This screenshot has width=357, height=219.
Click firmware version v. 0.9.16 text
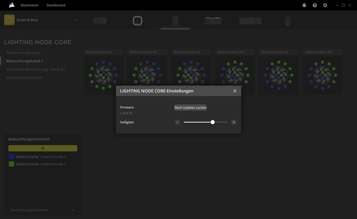pos(126,113)
